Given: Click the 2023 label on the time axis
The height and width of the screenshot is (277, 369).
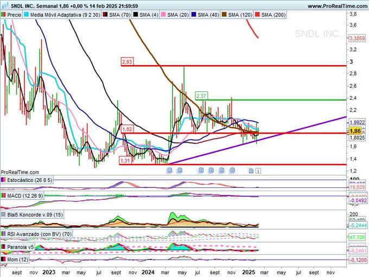Looking at the screenshot, I should coord(49,273).
